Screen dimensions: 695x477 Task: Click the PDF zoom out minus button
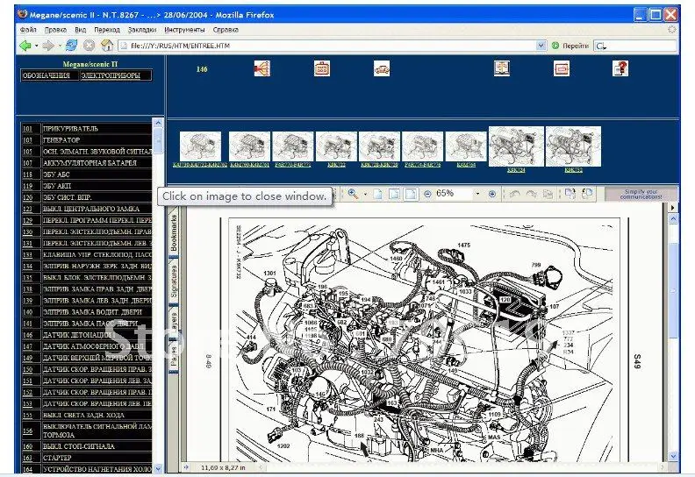click(x=427, y=194)
